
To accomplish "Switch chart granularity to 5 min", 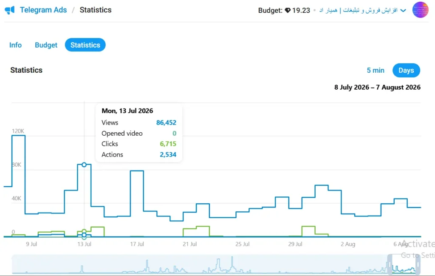I will 376,70.
